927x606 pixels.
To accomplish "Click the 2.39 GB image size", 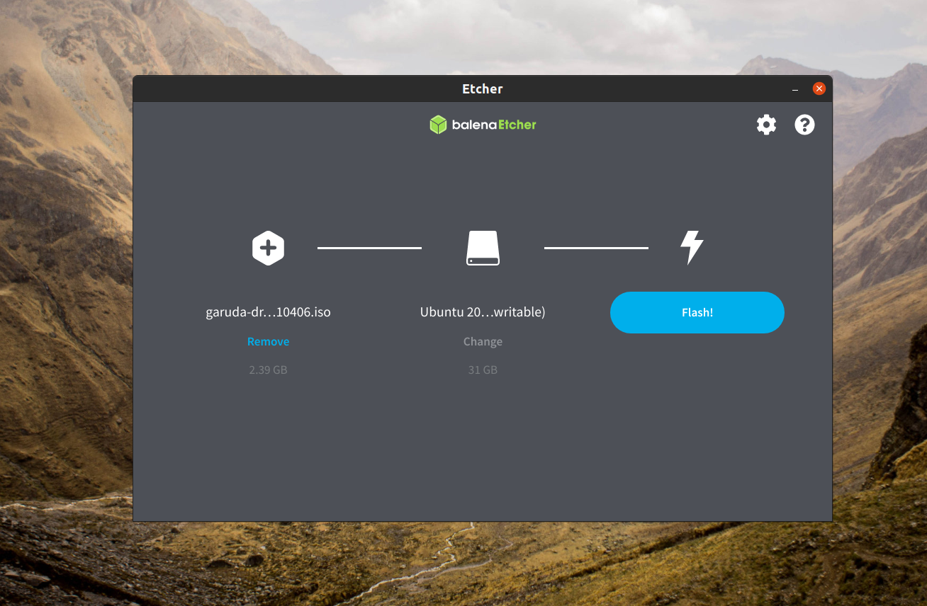I will 268,370.
